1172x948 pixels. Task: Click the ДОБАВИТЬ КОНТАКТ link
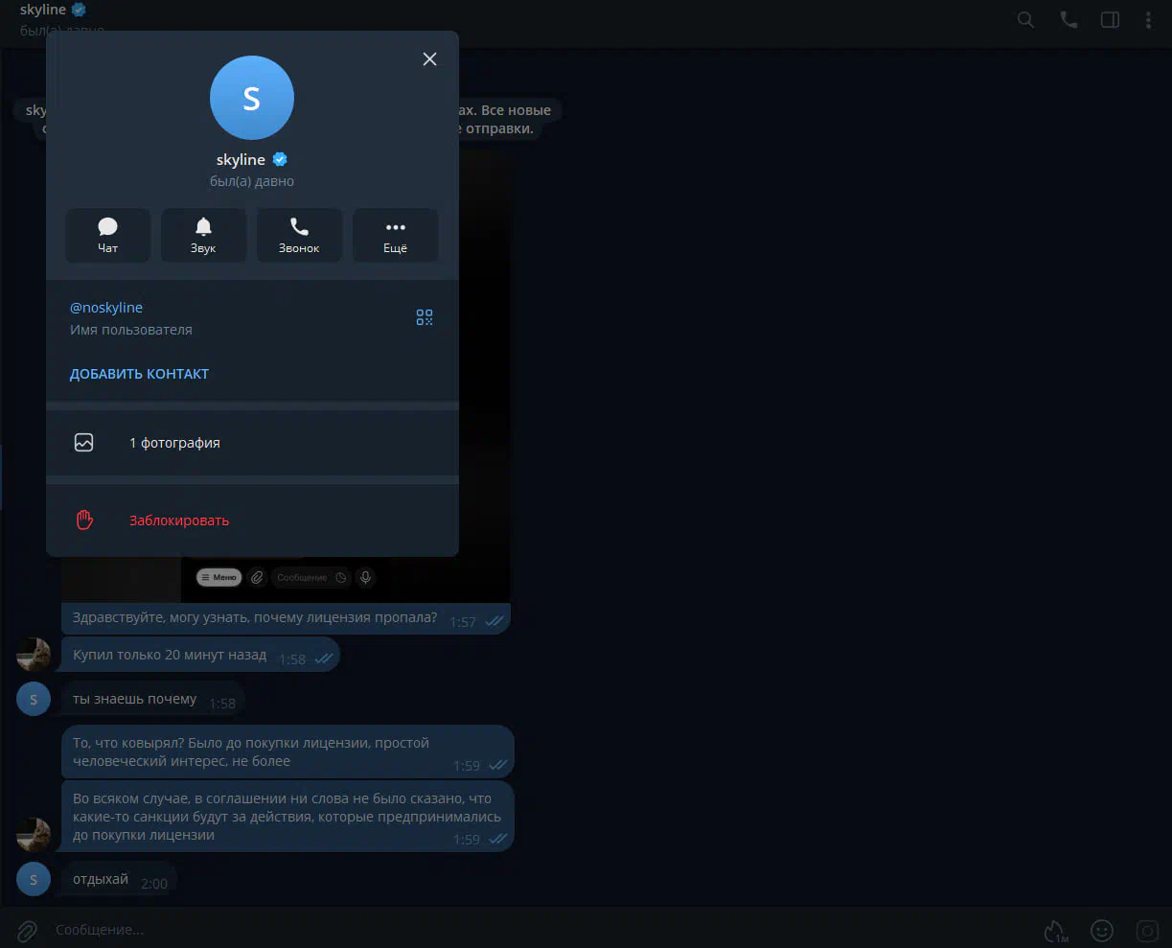(x=139, y=374)
